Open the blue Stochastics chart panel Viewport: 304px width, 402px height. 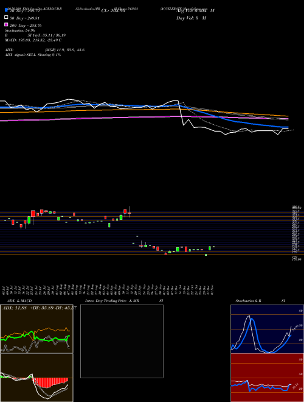267,329
